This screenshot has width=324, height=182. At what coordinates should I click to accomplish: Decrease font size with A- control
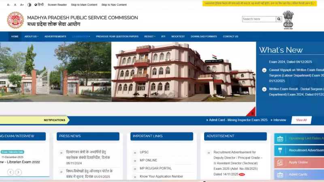click(9, 5)
